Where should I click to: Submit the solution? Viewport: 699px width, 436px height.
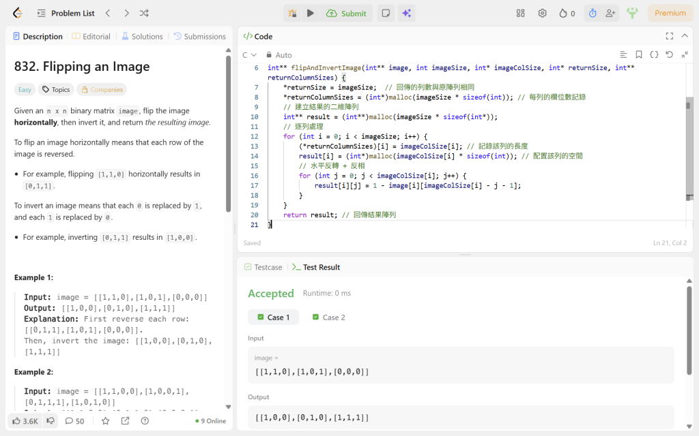346,14
